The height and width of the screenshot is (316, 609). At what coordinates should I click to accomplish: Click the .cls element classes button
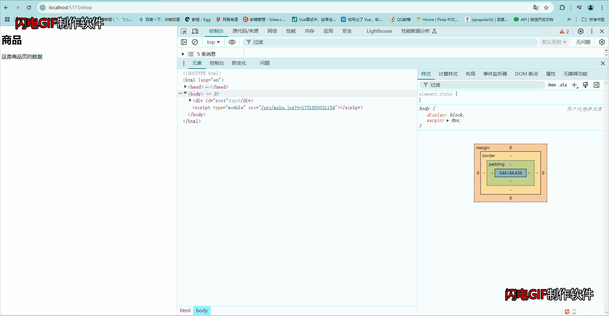point(563,85)
